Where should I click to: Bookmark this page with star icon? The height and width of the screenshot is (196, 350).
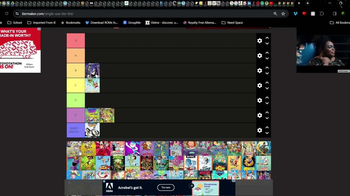[283, 14]
